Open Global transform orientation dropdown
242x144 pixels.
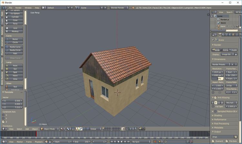[96, 129]
